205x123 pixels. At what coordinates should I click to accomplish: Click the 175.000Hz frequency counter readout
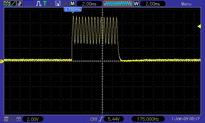coord(148,119)
